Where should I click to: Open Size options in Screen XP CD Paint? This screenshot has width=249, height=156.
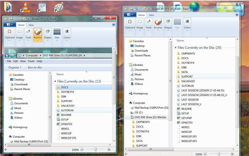coord(57,35)
